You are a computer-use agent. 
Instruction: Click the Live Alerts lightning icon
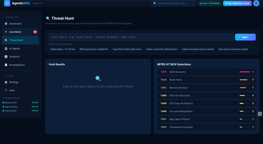click(6, 32)
